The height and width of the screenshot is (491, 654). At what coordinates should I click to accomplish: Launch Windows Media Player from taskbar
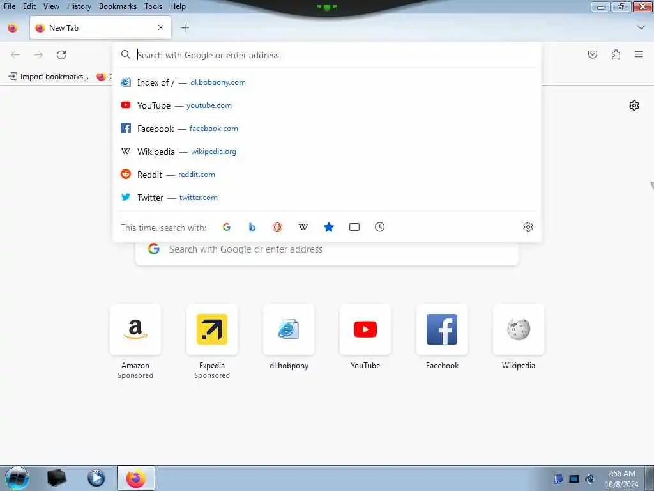pyautogui.click(x=96, y=478)
